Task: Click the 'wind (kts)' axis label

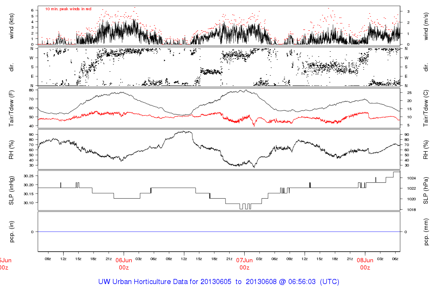Action: coord(12,26)
